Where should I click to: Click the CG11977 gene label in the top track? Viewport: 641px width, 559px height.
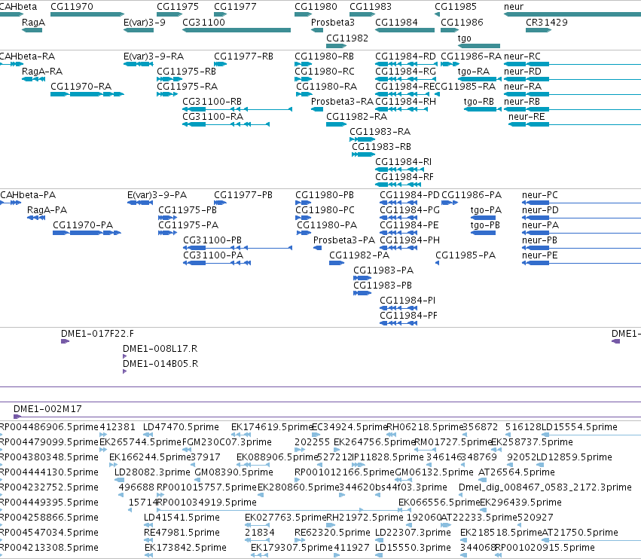tap(236, 7)
